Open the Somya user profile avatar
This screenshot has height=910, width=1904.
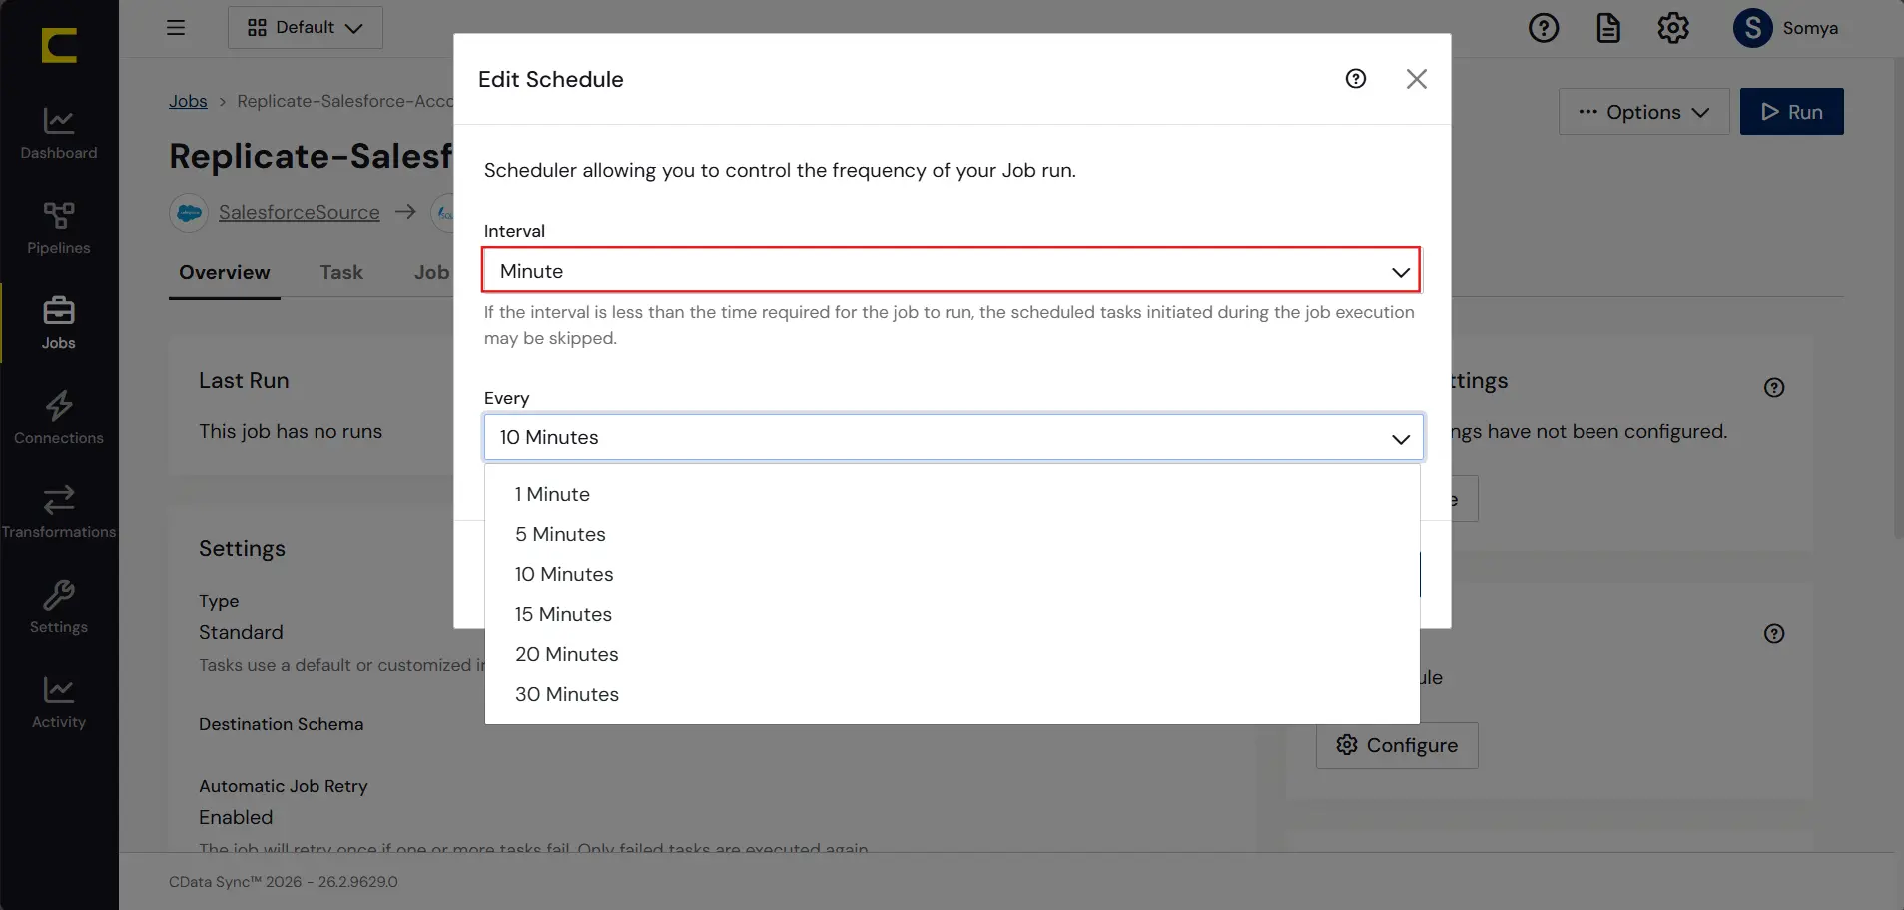click(x=1753, y=28)
